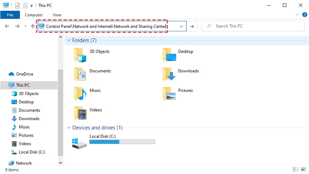Screen dimensions: 309x174
Task: Collapse the Folders (7) group
Action: 69,40
